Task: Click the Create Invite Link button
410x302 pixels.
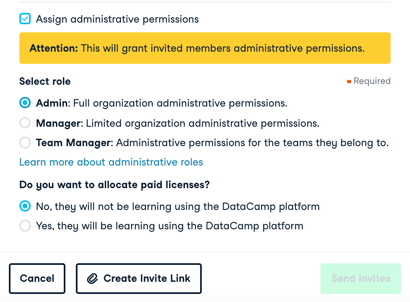Action: point(138,279)
